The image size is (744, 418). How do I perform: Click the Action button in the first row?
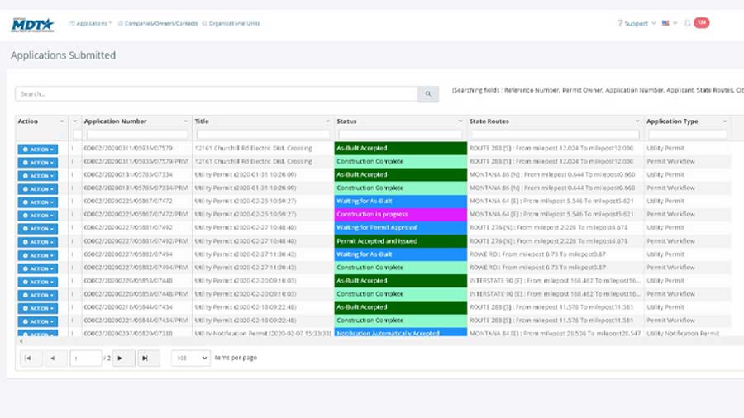[38, 150]
